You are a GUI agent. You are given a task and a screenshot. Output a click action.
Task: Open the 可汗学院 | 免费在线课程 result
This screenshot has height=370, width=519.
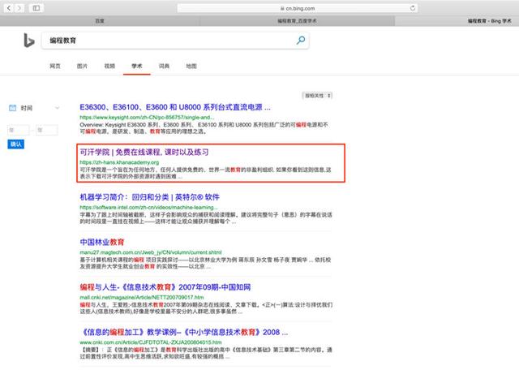point(144,152)
